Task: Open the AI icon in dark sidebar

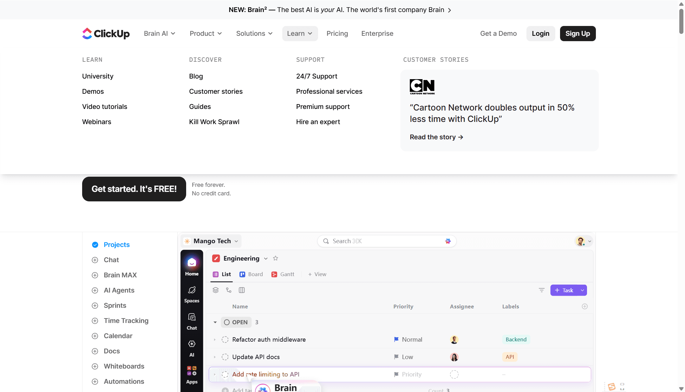Action: click(x=192, y=348)
